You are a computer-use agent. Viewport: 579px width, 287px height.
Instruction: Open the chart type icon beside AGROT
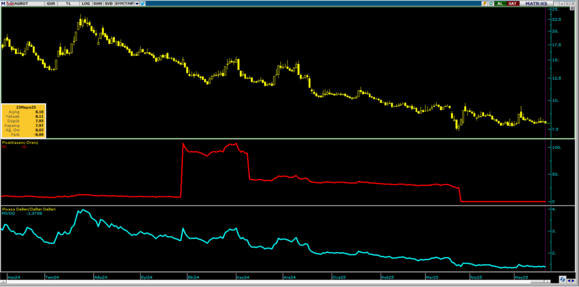coord(10,3)
